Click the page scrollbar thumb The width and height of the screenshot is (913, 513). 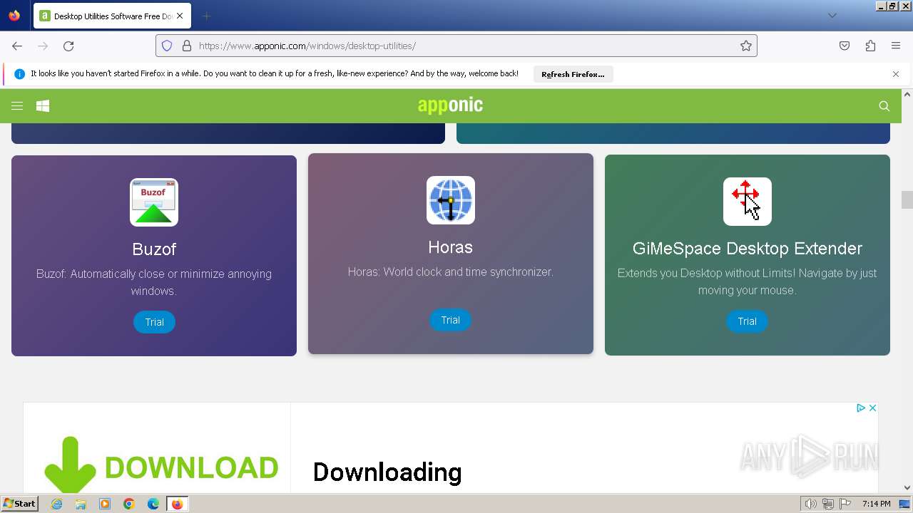[907, 199]
